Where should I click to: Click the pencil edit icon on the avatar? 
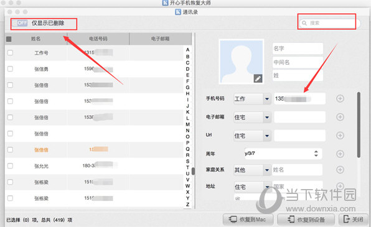pyautogui.click(x=258, y=78)
